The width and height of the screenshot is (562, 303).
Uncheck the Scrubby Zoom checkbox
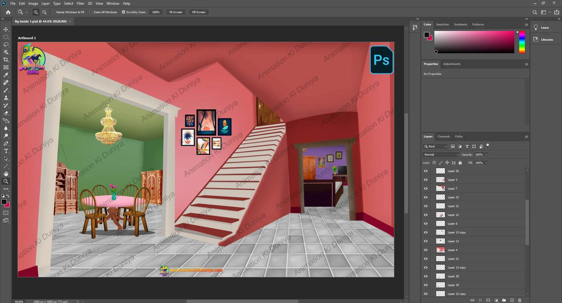[x=124, y=12]
